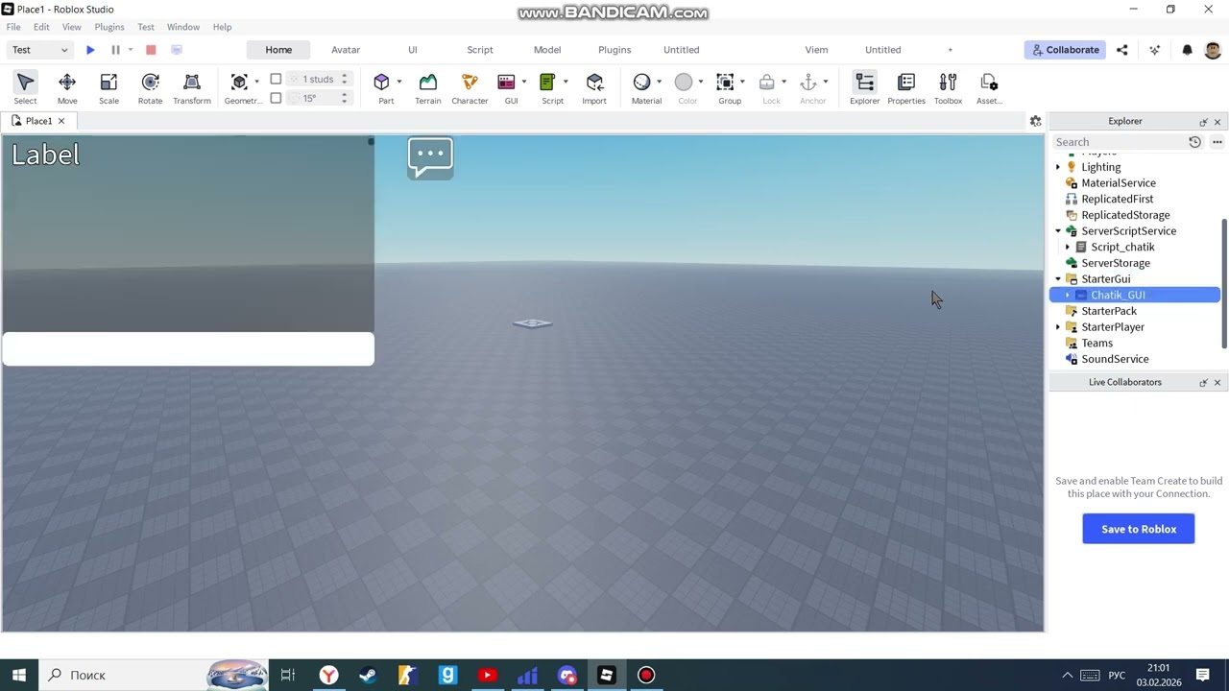Select the Select tool

(x=26, y=87)
